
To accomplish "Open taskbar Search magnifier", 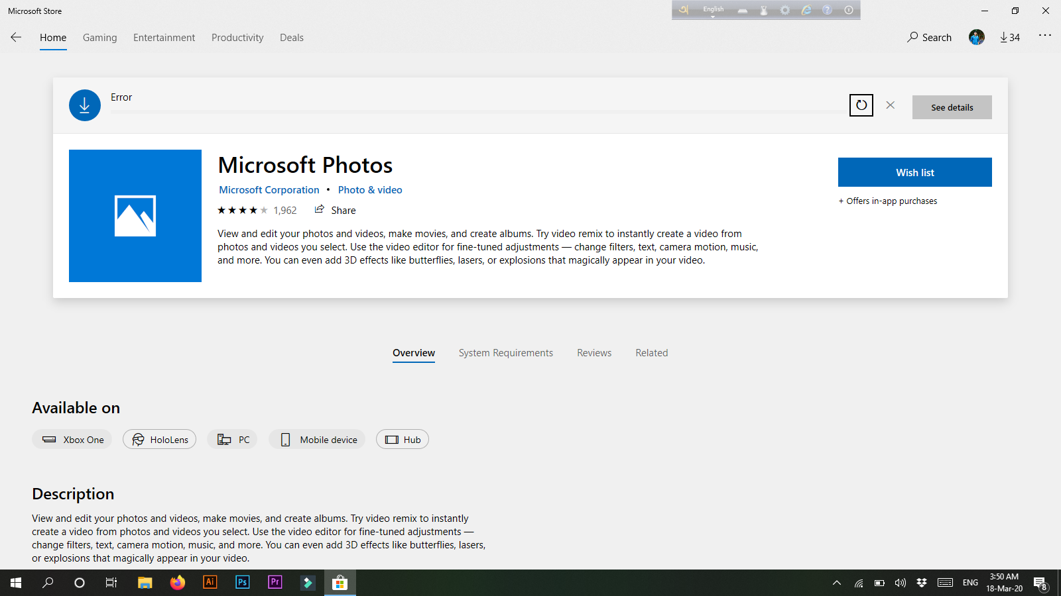I will [x=48, y=583].
